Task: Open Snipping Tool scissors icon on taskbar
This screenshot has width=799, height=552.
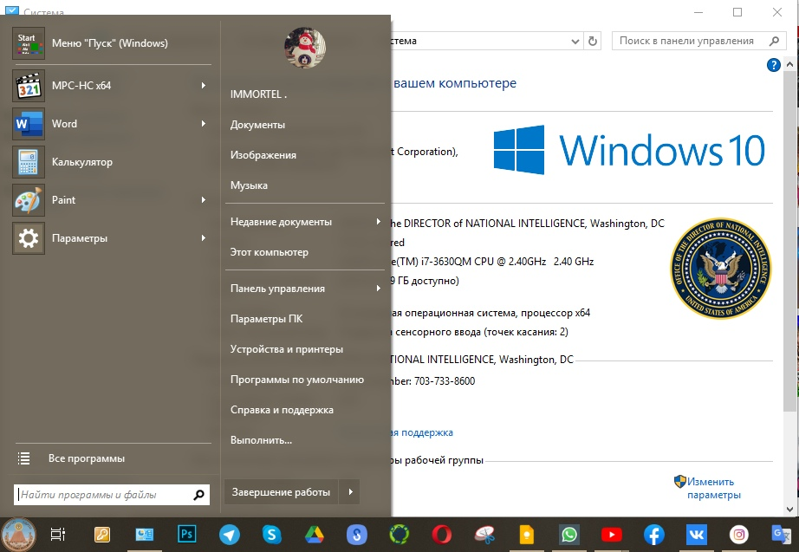Action: tap(484, 535)
